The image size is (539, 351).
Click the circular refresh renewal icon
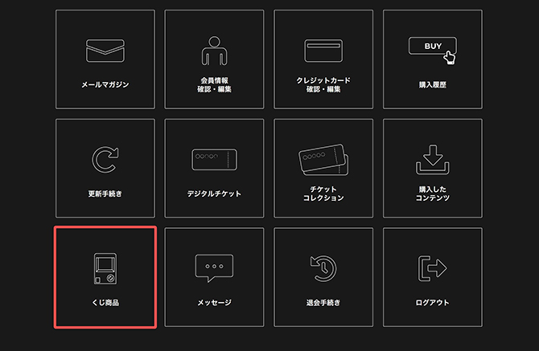pos(105,160)
